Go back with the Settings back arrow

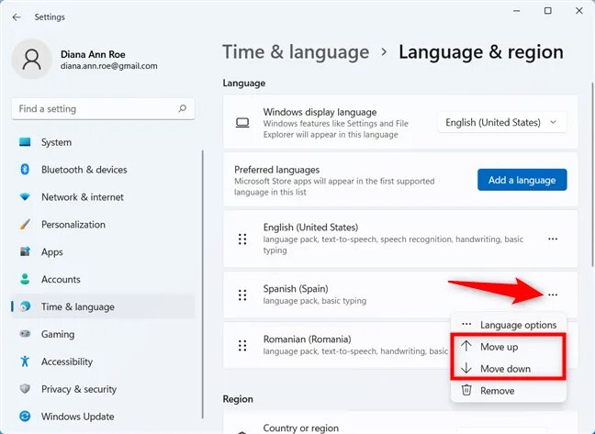pos(17,17)
